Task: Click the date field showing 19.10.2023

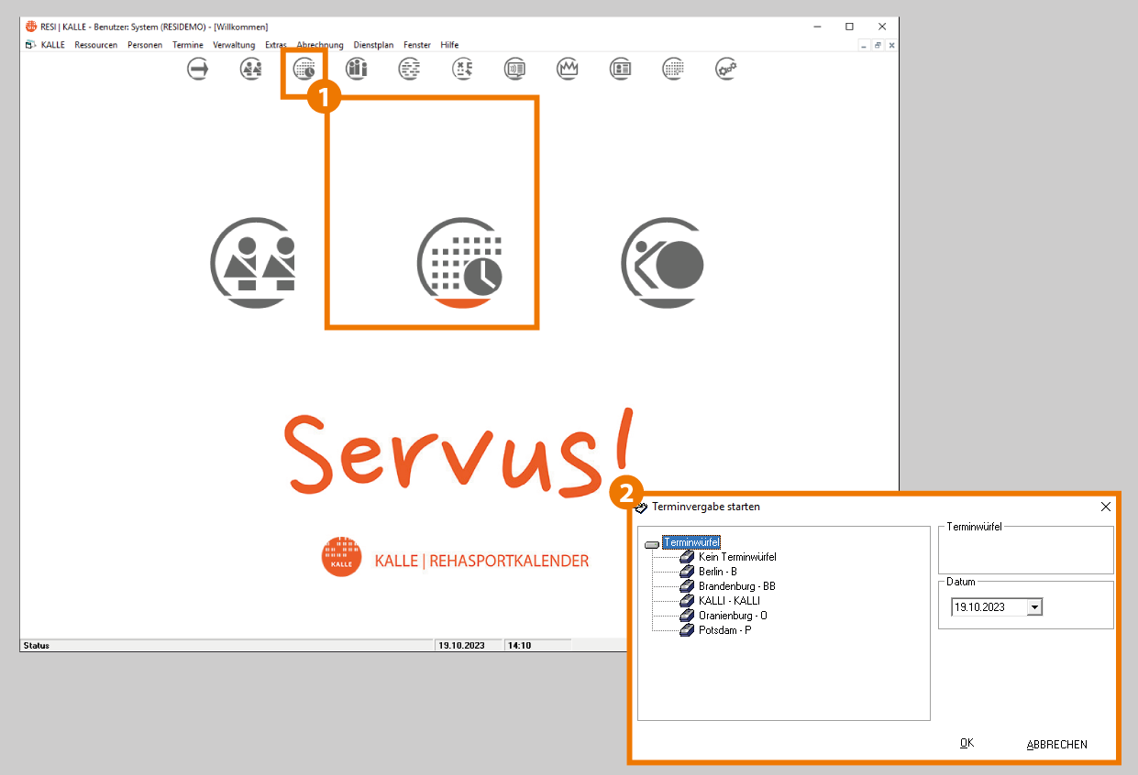Action: click(989, 607)
